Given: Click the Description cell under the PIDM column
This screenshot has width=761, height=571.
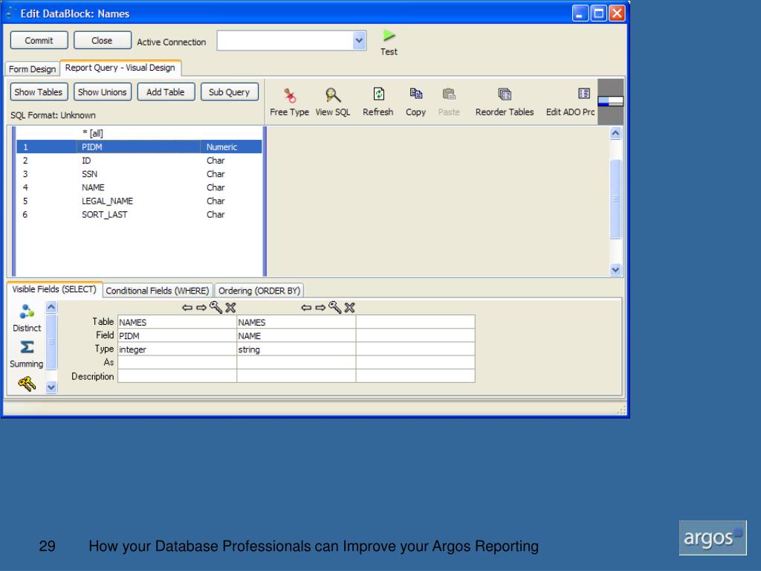Looking at the screenshot, I should tap(177, 375).
